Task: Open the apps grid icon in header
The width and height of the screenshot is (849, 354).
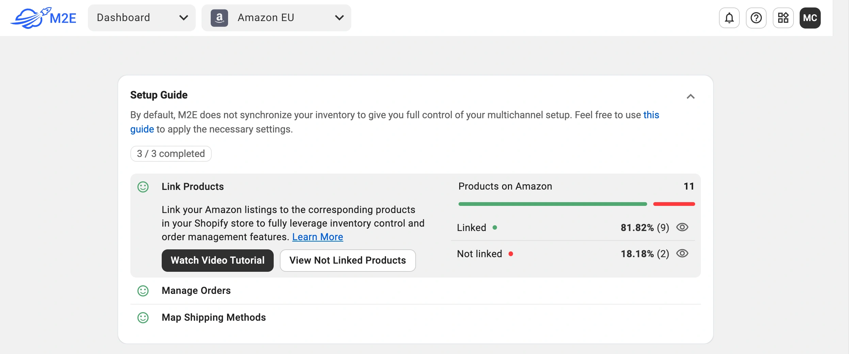Action: pyautogui.click(x=783, y=18)
